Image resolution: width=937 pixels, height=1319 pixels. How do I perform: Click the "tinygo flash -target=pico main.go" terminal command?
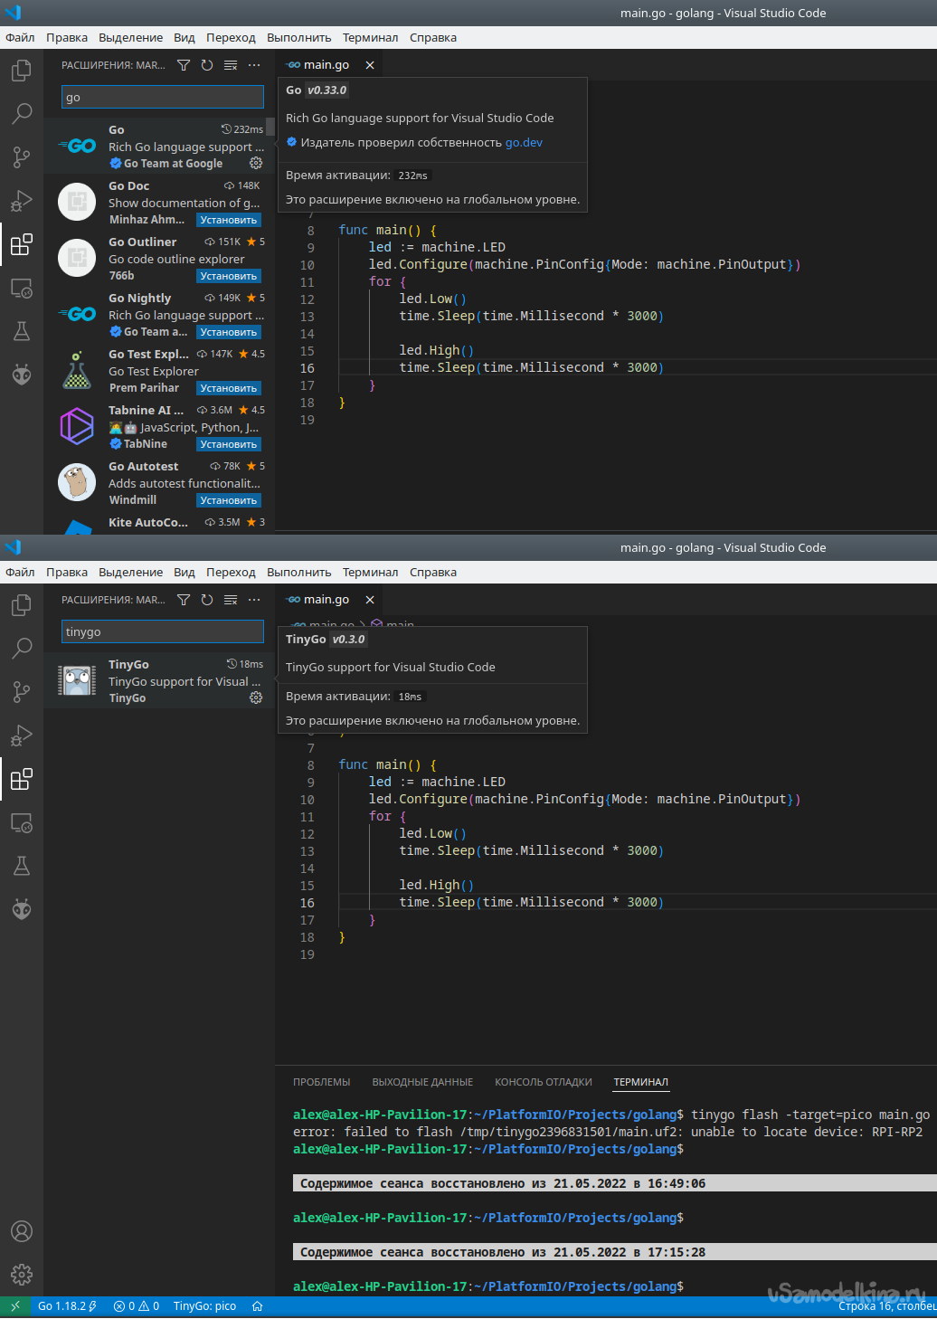coord(810,1115)
